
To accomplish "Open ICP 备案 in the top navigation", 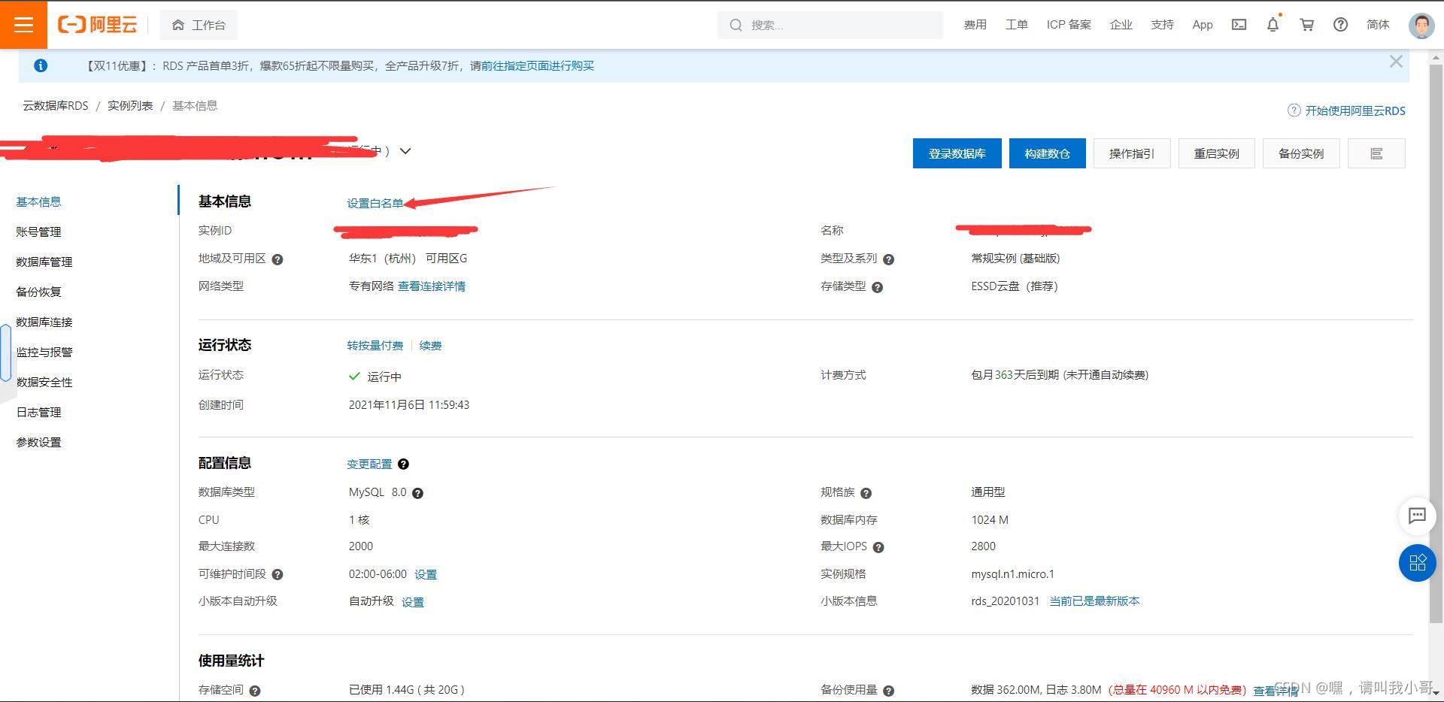I will (x=1069, y=25).
